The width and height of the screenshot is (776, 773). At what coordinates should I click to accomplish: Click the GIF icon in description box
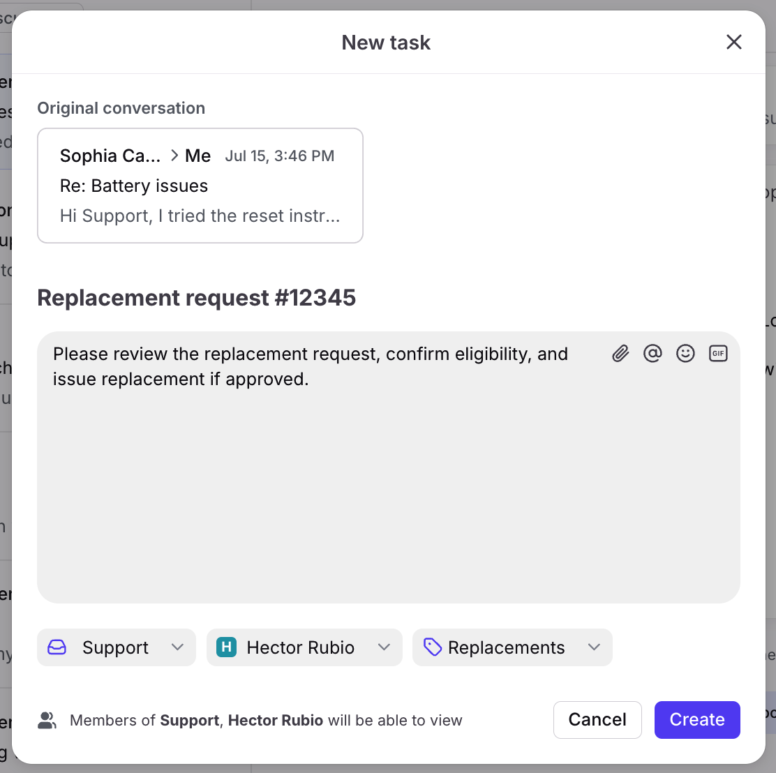pyautogui.click(x=718, y=353)
